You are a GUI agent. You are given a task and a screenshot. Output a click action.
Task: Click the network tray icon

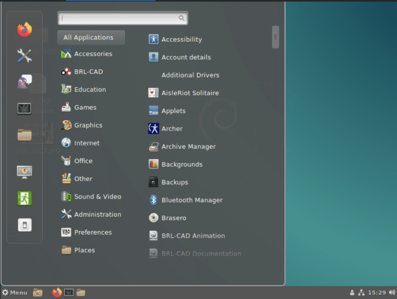click(x=361, y=293)
